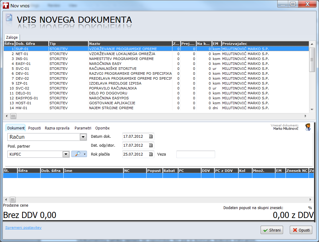This screenshot has height=242, width=319.
Task: Click the Znesek NC column header
Action: click(297, 171)
